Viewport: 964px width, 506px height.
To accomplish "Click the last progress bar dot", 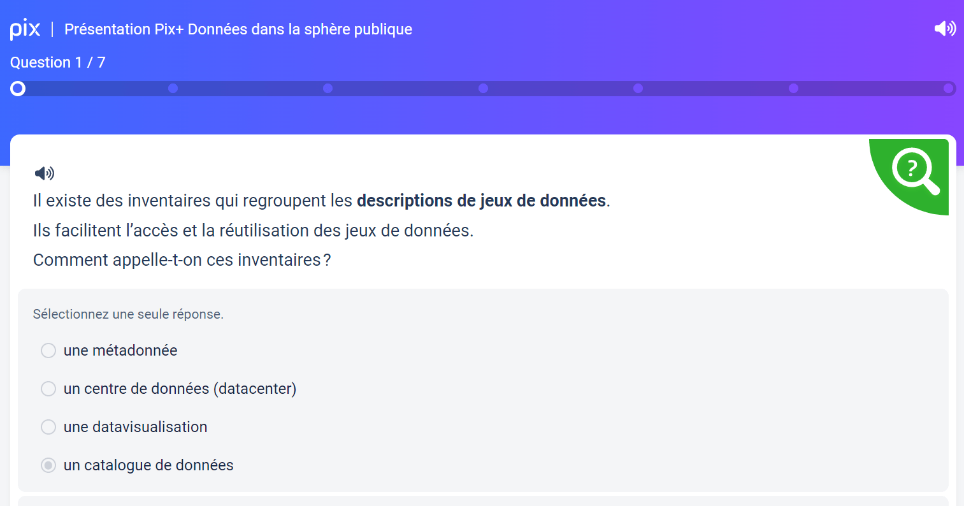I will click(x=948, y=89).
